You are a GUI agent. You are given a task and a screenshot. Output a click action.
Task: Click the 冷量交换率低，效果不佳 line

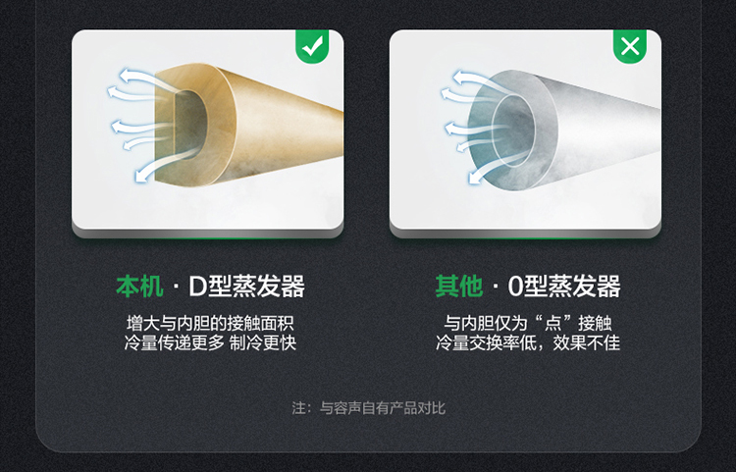pos(528,343)
